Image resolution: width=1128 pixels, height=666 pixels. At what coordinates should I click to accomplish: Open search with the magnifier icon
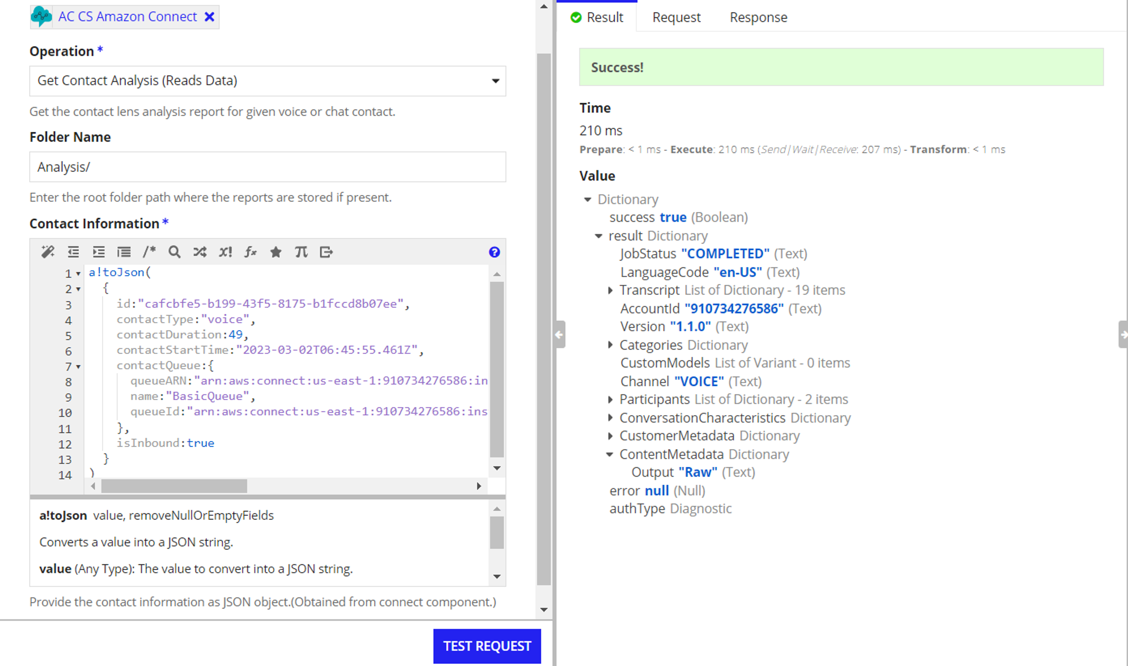(x=174, y=252)
